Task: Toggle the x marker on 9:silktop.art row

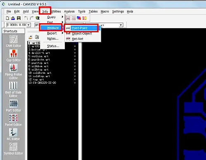Action: 75,69
